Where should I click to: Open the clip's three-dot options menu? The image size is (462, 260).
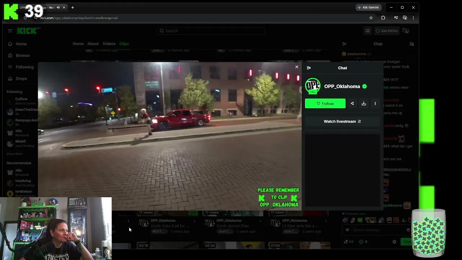375,104
